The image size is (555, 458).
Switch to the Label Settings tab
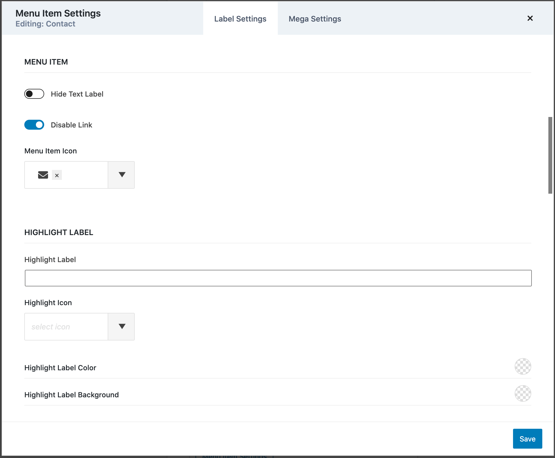(240, 19)
